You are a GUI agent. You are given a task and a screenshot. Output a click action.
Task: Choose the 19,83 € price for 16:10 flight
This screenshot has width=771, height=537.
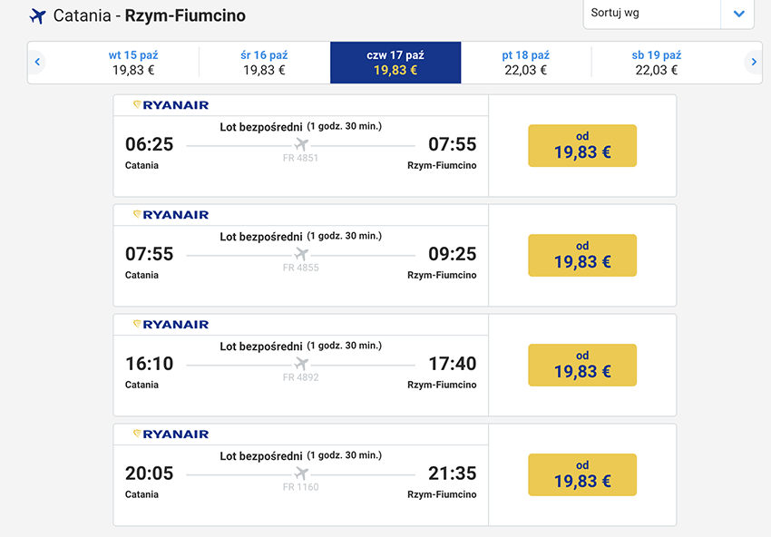[x=582, y=365]
